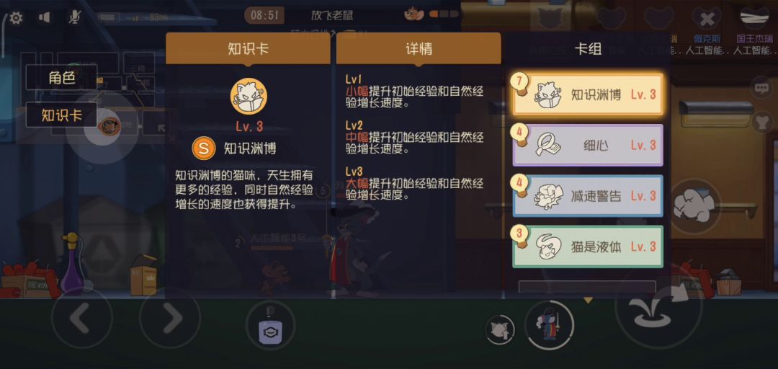Toggle the speaker sound icon
The width and height of the screenshot is (778, 369).
(44, 18)
